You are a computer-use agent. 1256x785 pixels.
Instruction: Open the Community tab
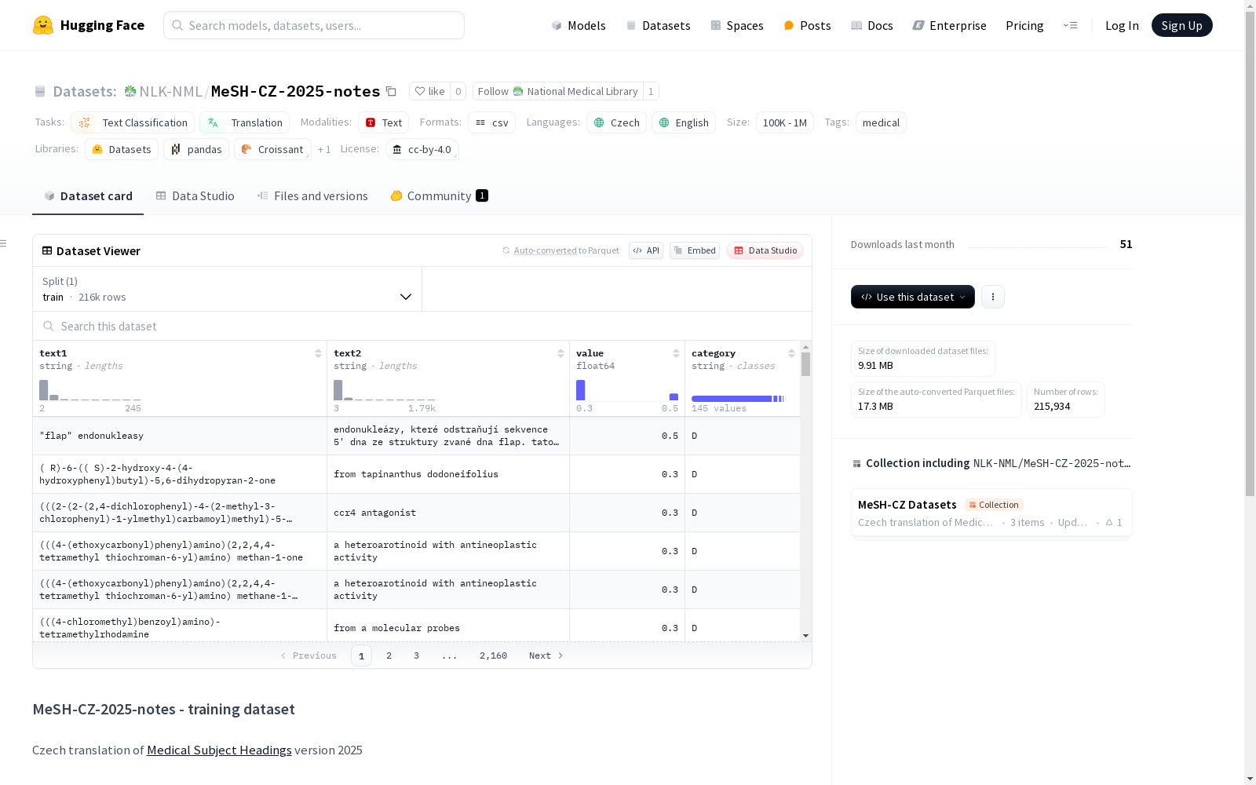pos(440,196)
